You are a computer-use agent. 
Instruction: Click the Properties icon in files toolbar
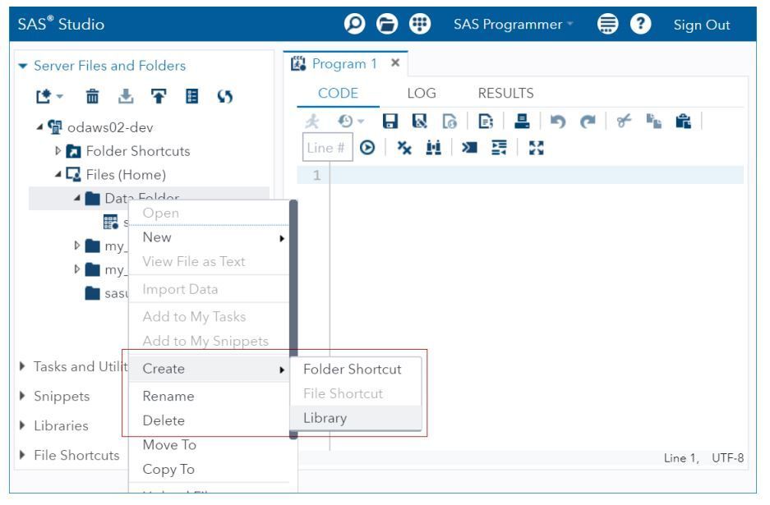coord(192,96)
